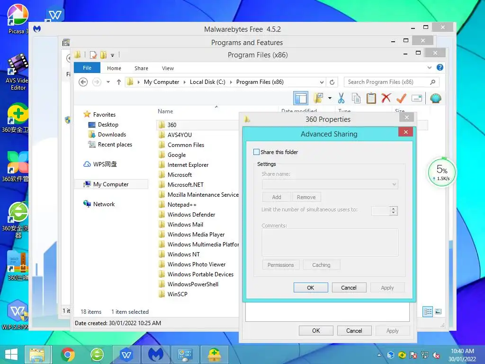Go back with the Back arrow
This screenshot has height=364, width=485.
tap(83, 82)
